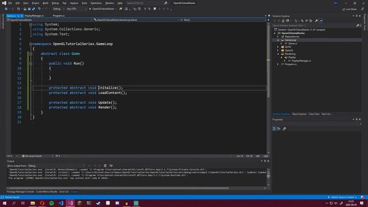
Task: Click Collapse All icon in Solution Explorer toolbar
Action: click(306, 21)
